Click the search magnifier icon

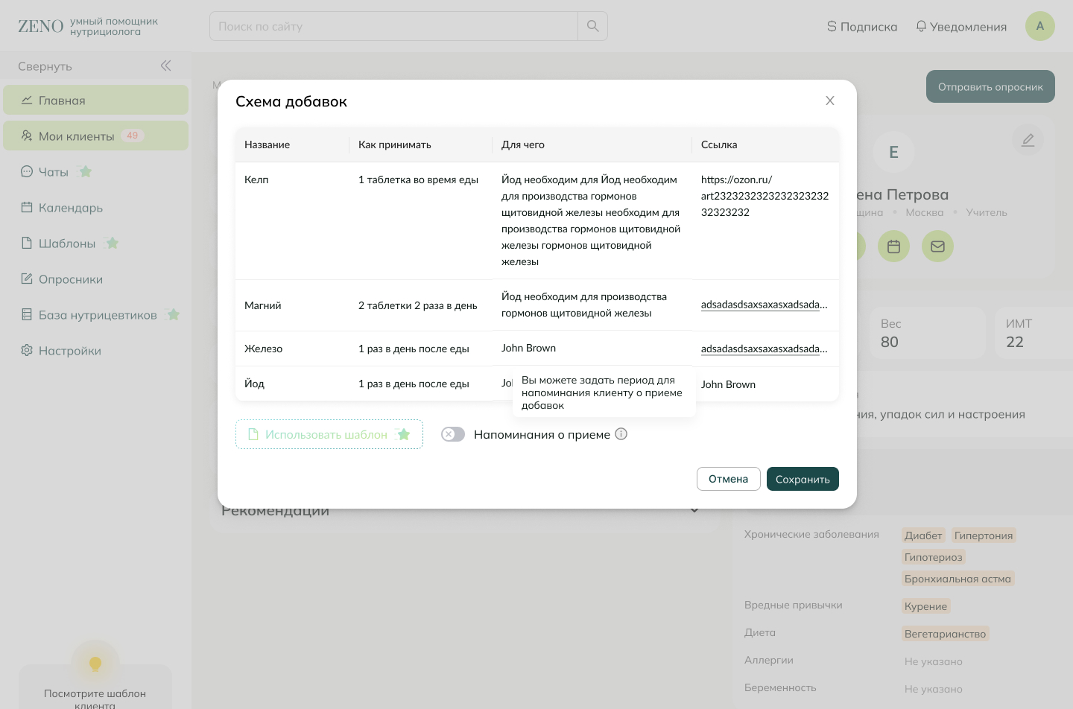pyautogui.click(x=593, y=26)
